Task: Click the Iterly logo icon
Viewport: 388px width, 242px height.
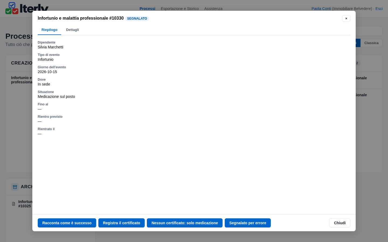Action: [12, 8]
